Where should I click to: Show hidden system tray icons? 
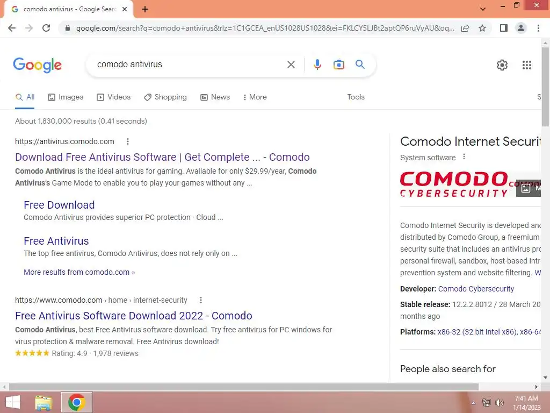(473, 403)
